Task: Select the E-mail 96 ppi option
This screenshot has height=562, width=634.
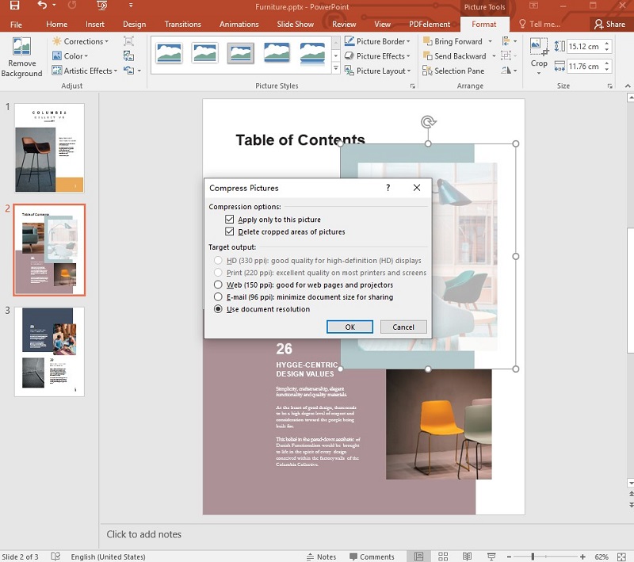Action: (x=219, y=296)
